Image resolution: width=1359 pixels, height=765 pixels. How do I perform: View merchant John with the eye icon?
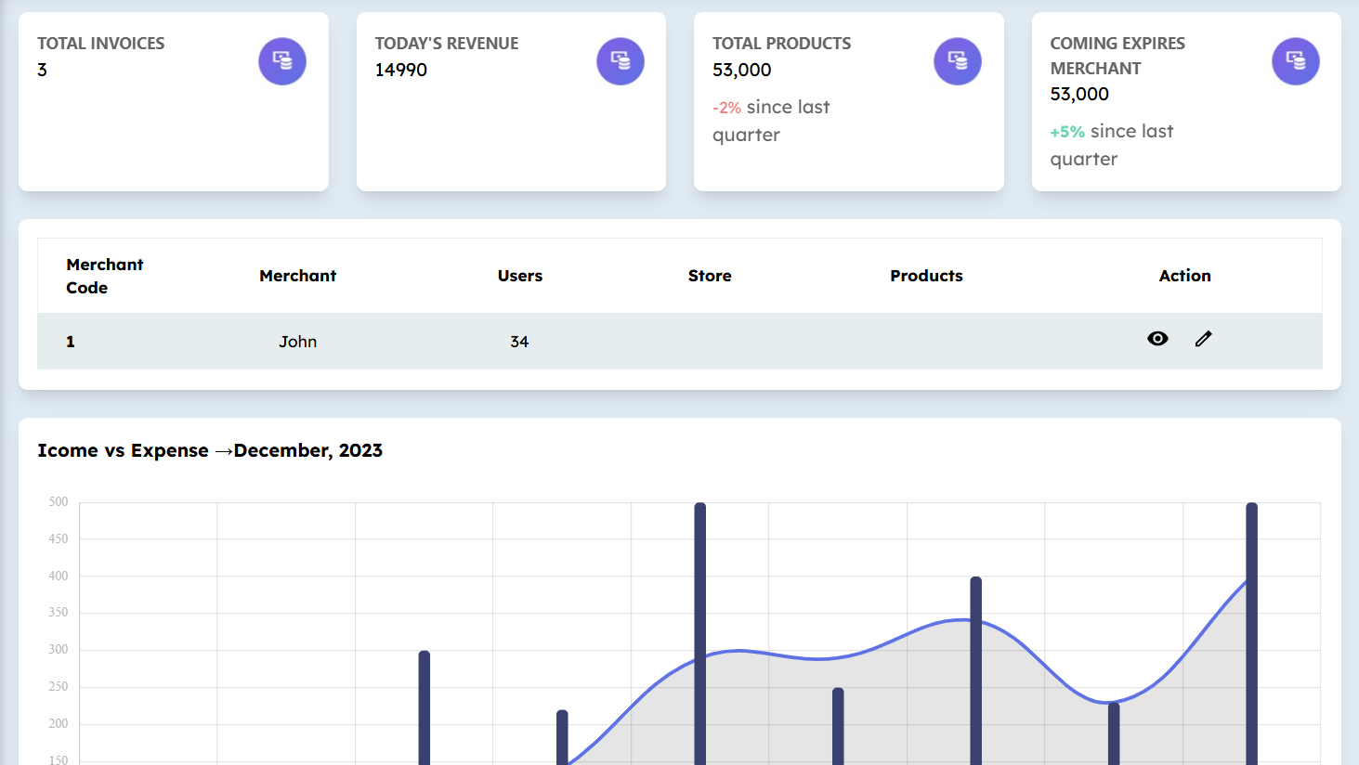click(x=1157, y=339)
